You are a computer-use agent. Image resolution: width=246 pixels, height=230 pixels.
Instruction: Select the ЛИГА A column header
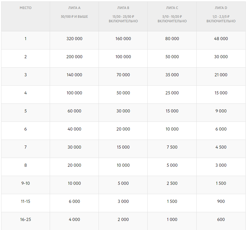point(74,8)
